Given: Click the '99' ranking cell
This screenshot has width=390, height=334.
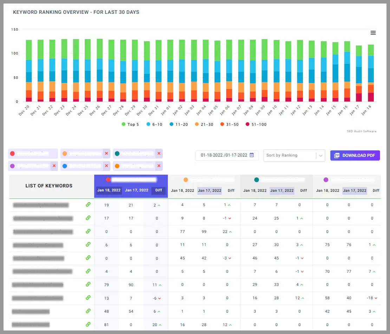Looking at the screenshot, I should point(204,231).
